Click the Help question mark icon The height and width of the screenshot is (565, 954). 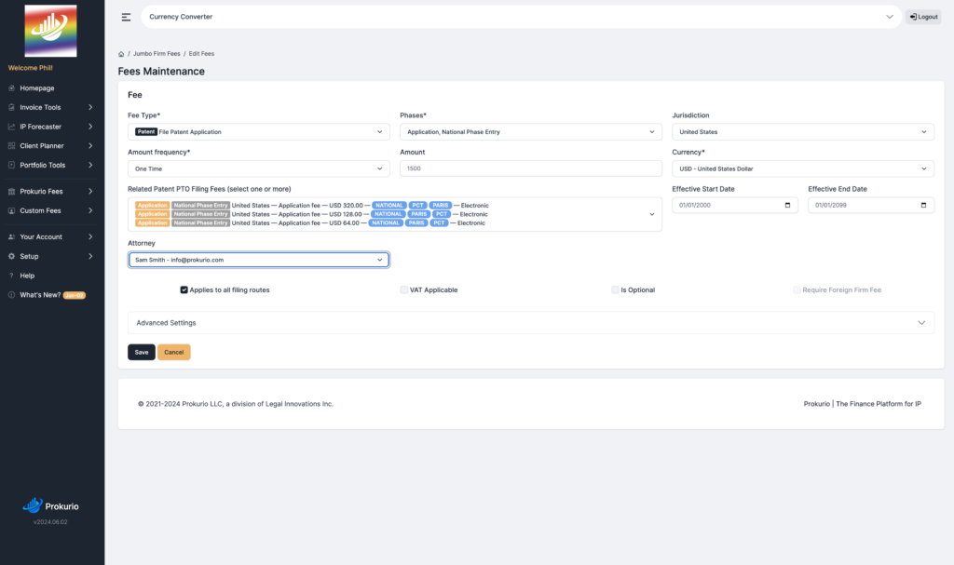click(x=11, y=276)
